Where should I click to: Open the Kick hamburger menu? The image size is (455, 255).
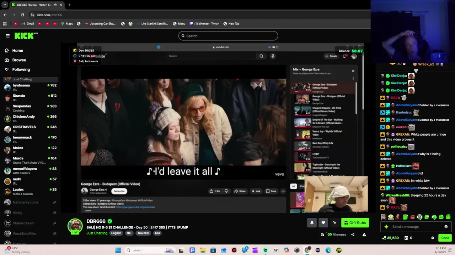[7, 36]
